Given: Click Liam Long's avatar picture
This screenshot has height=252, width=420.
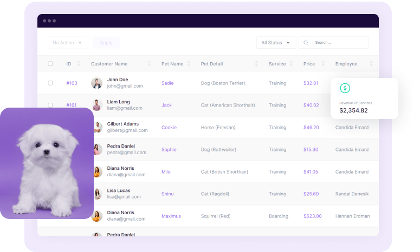Looking at the screenshot, I should (x=97, y=105).
